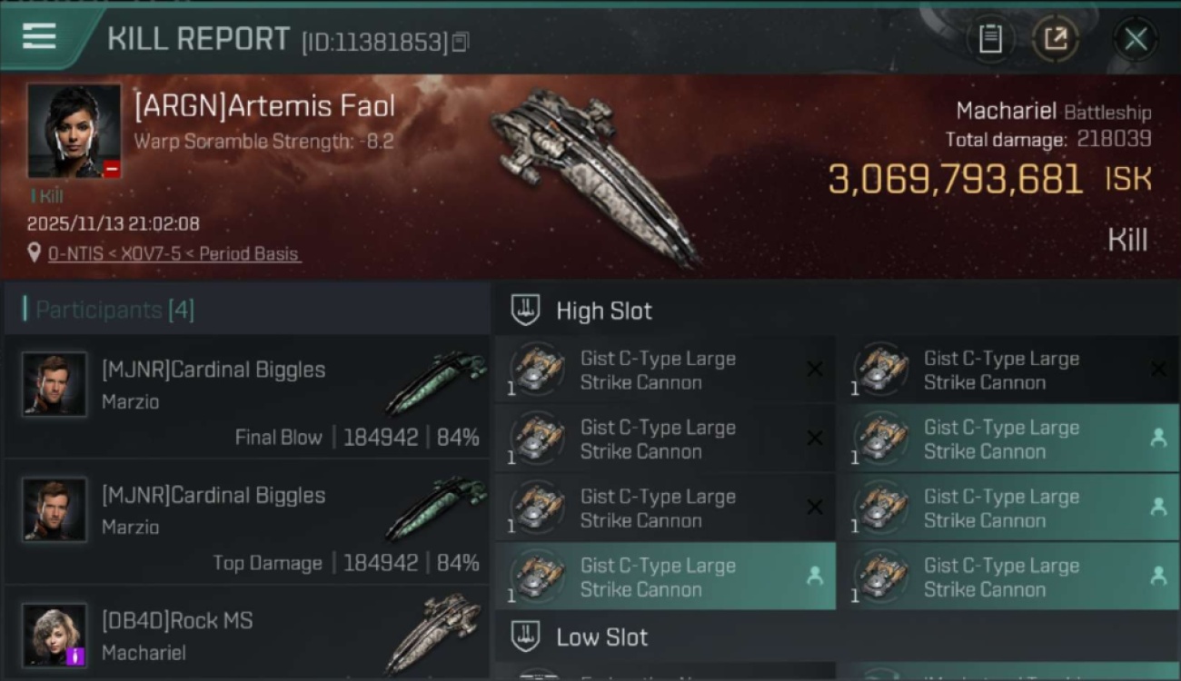Share the kill report externally
The height and width of the screenshot is (681, 1181).
[1056, 39]
